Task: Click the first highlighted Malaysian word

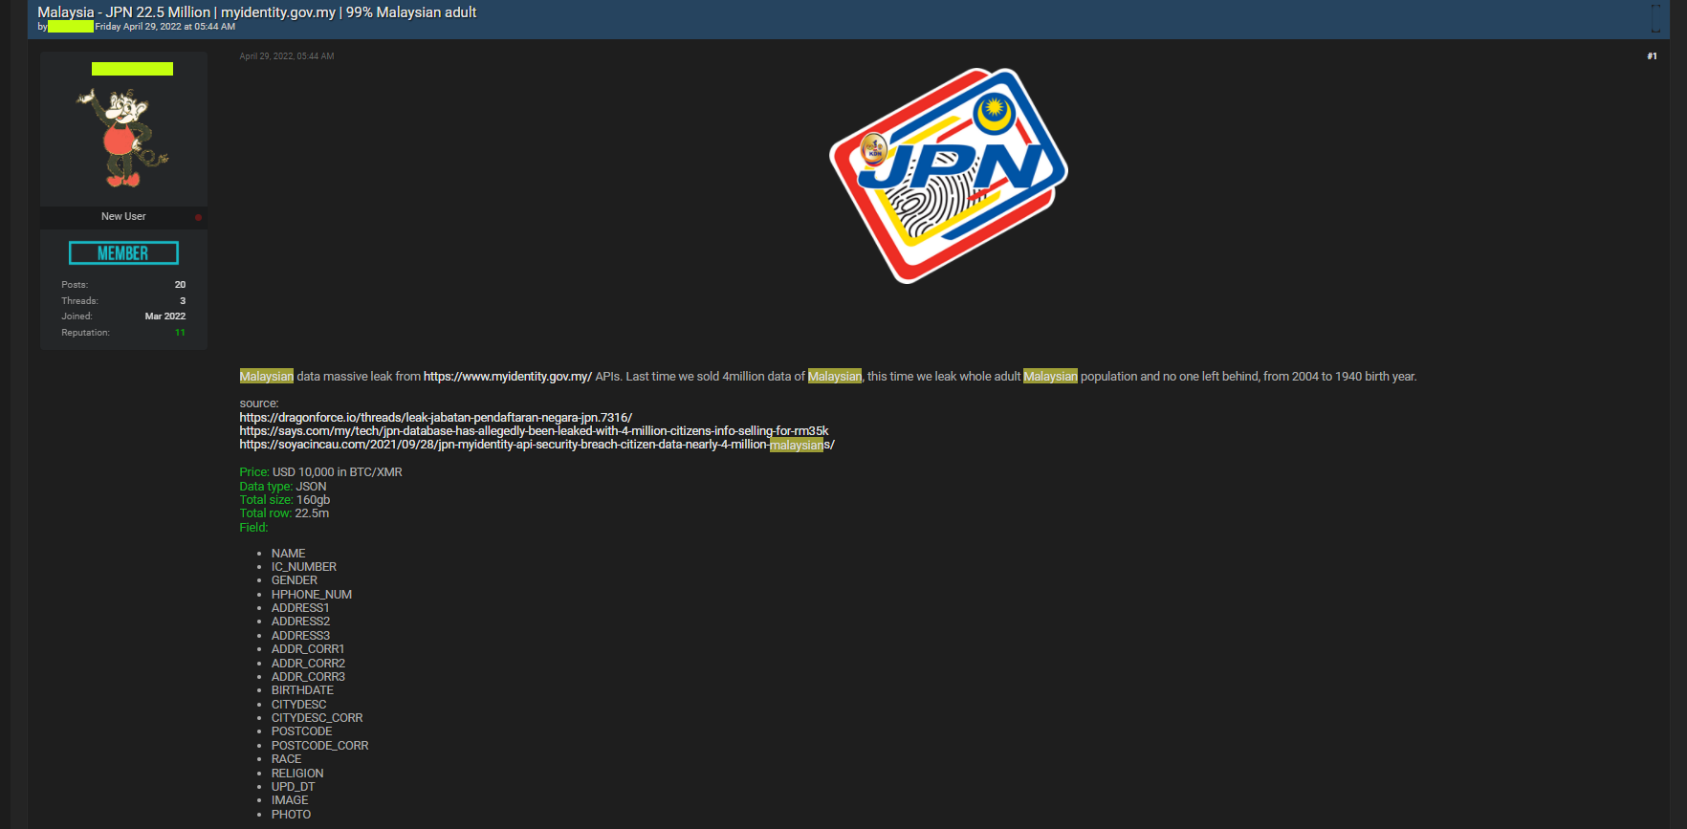Action: point(267,377)
